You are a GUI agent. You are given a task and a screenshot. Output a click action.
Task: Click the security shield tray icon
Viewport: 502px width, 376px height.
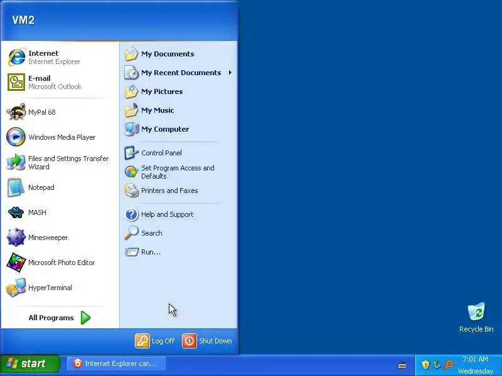tap(425, 365)
